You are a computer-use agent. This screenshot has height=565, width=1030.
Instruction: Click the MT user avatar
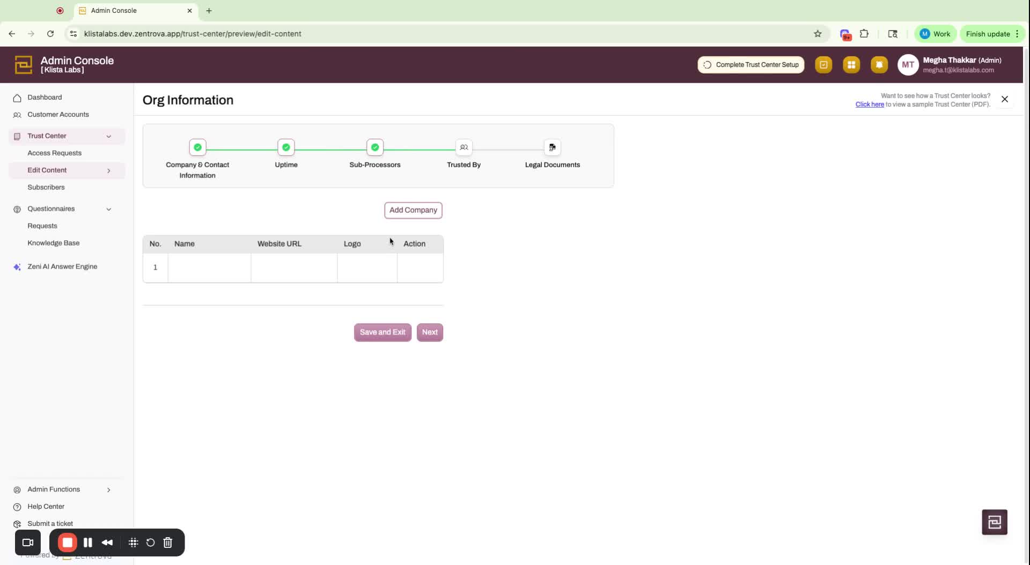908,65
